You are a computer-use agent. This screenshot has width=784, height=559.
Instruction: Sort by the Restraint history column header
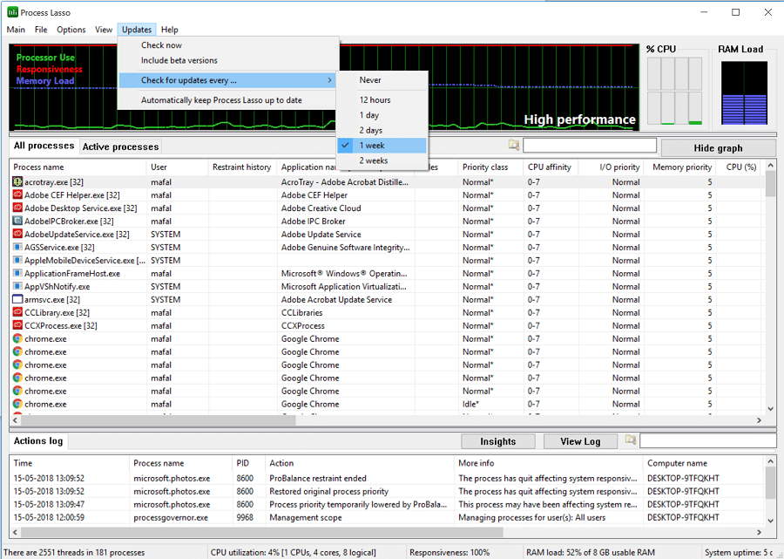tap(242, 167)
